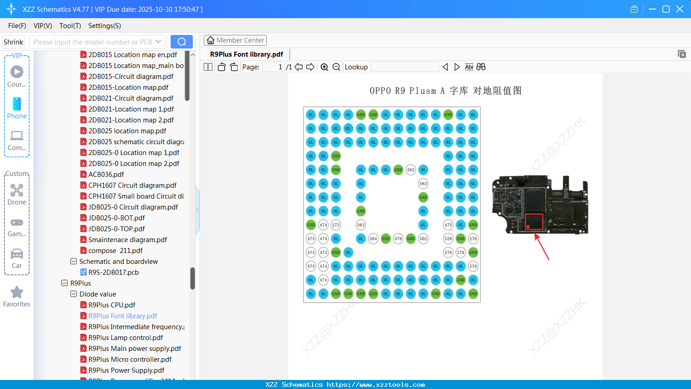Viewport: 691px width, 389px height.
Task: Open the Course category in sidebar
Action: point(17,76)
